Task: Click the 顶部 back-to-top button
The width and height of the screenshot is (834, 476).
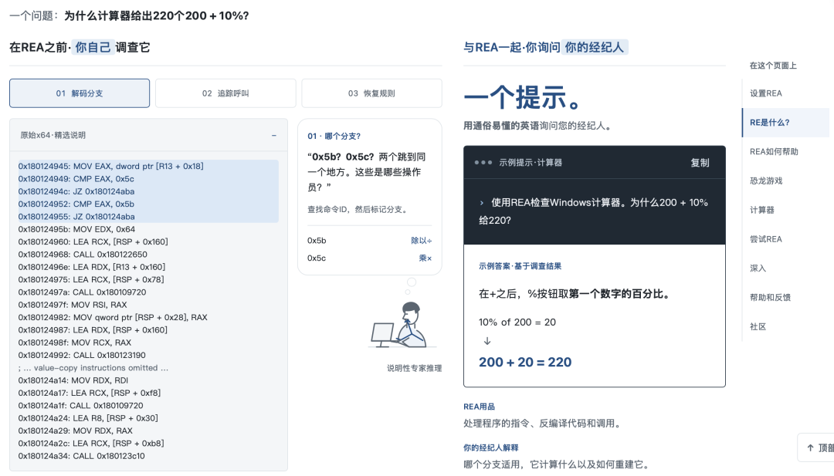Action: click(x=816, y=448)
